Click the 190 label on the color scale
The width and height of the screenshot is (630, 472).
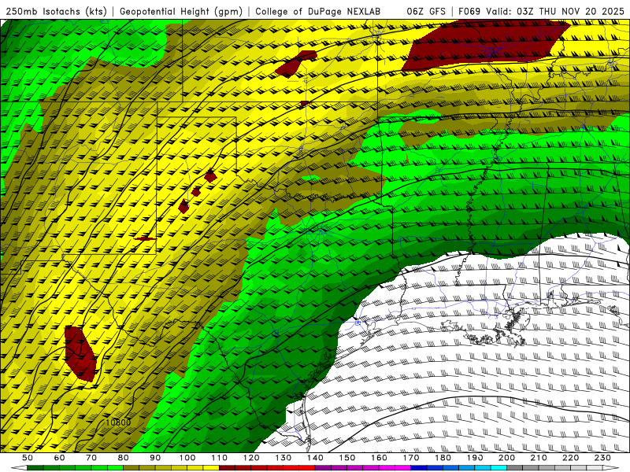pos(475,458)
